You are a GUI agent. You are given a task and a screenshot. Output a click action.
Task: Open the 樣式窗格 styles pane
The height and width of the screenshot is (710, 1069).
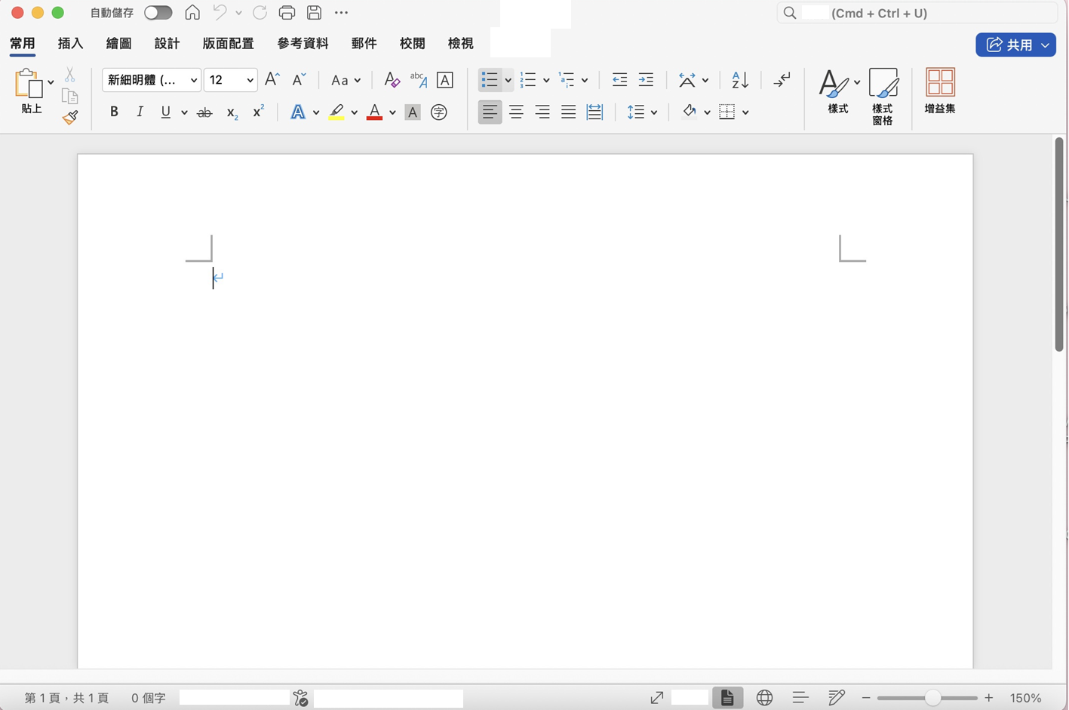[x=883, y=97]
